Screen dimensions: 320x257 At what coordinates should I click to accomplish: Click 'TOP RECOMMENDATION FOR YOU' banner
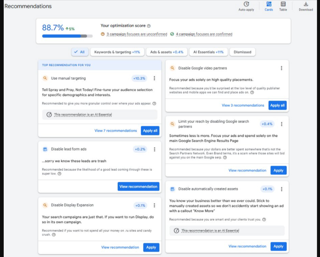[x=100, y=65]
